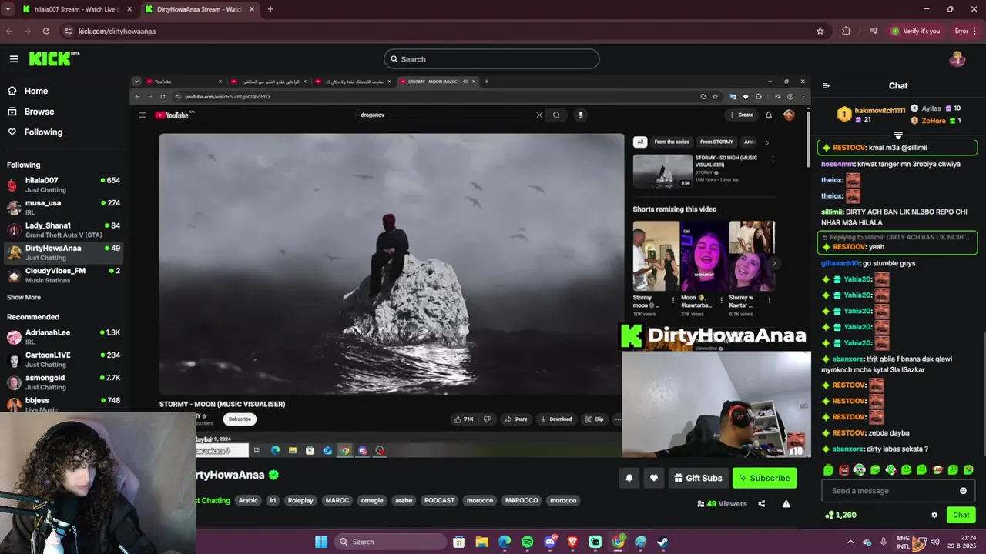Click the PODCAST tag
This screenshot has width=986, height=554.
[x=439, y=500]
